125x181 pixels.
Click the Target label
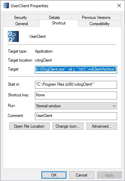(14, 69)
